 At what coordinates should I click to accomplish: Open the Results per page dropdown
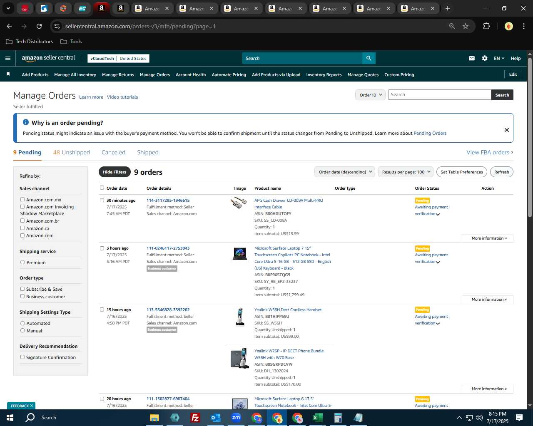tap(406, 172)
